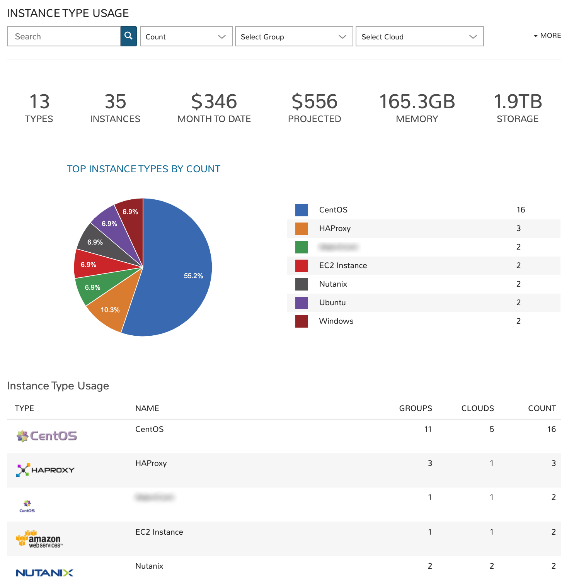The image size is (569, 588).
Task: Click the Amazon Web Services logo
Action: (x=39, y=539)
